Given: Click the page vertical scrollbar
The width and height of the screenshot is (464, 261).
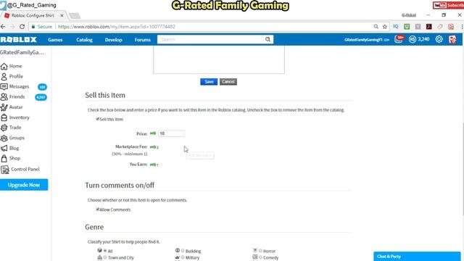Looking at the screenshot, I should coord(463,169).
